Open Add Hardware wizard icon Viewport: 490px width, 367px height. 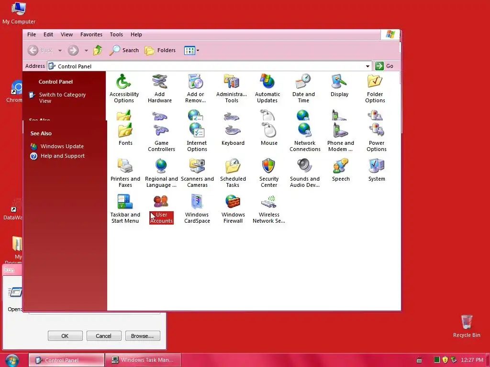pyautogui.click(x=160, y=88)
